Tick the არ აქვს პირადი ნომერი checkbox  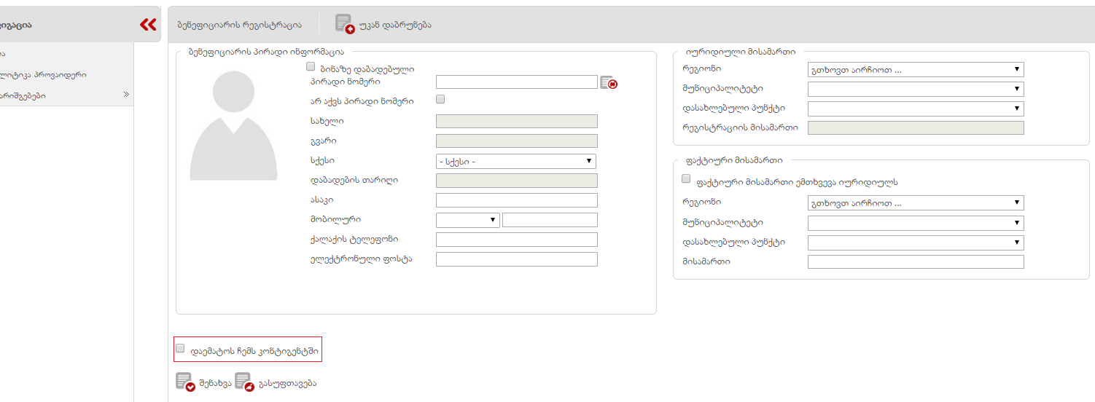(x=440, y=99)
